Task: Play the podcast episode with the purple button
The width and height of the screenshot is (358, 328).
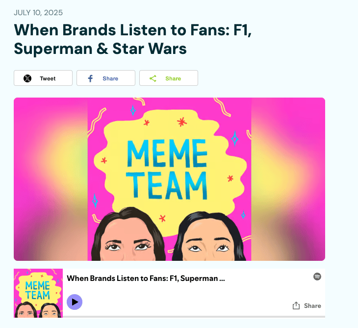Action: point(75,302)
